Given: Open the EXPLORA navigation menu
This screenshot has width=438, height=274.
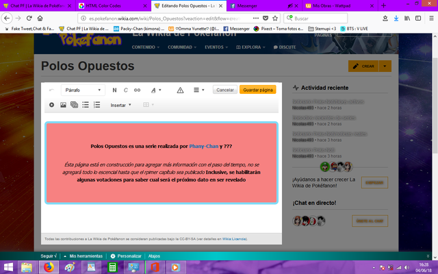Looking at the screenshot, I should coord(250,47).
